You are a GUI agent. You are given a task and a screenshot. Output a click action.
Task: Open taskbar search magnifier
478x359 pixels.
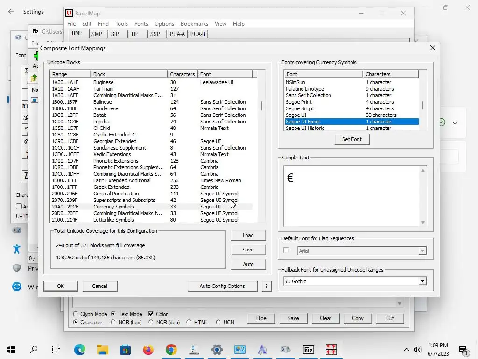pos(34,349)
